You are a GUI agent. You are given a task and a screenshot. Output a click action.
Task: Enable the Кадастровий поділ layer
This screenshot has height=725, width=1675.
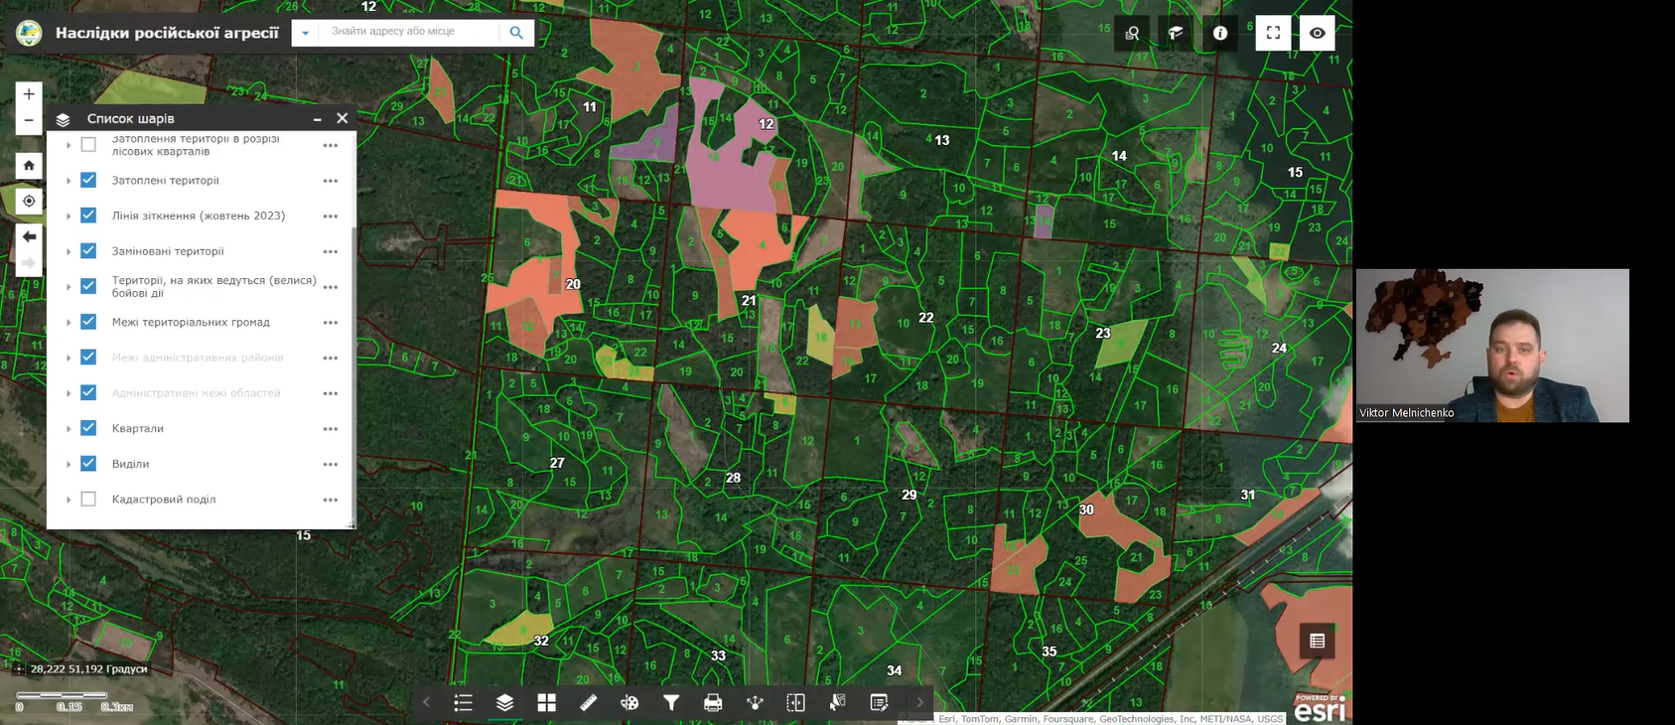coord(88,500)
